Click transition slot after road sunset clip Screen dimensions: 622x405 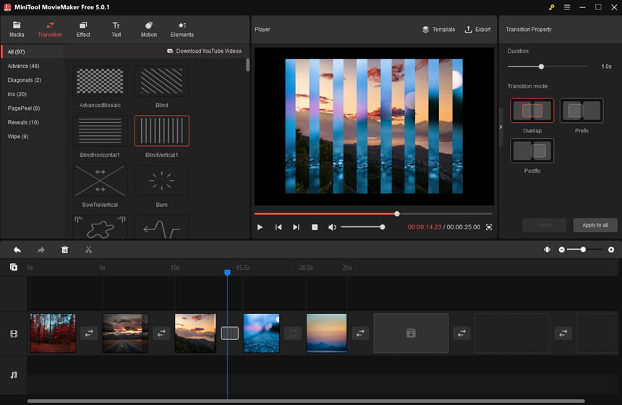coord(161,333)
